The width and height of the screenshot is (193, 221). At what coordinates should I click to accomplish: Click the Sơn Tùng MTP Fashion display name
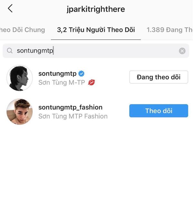(x=73, y=116)
